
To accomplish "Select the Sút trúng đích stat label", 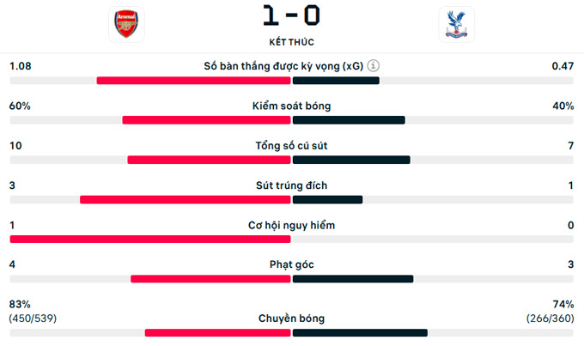I will [x=292, y=185].
